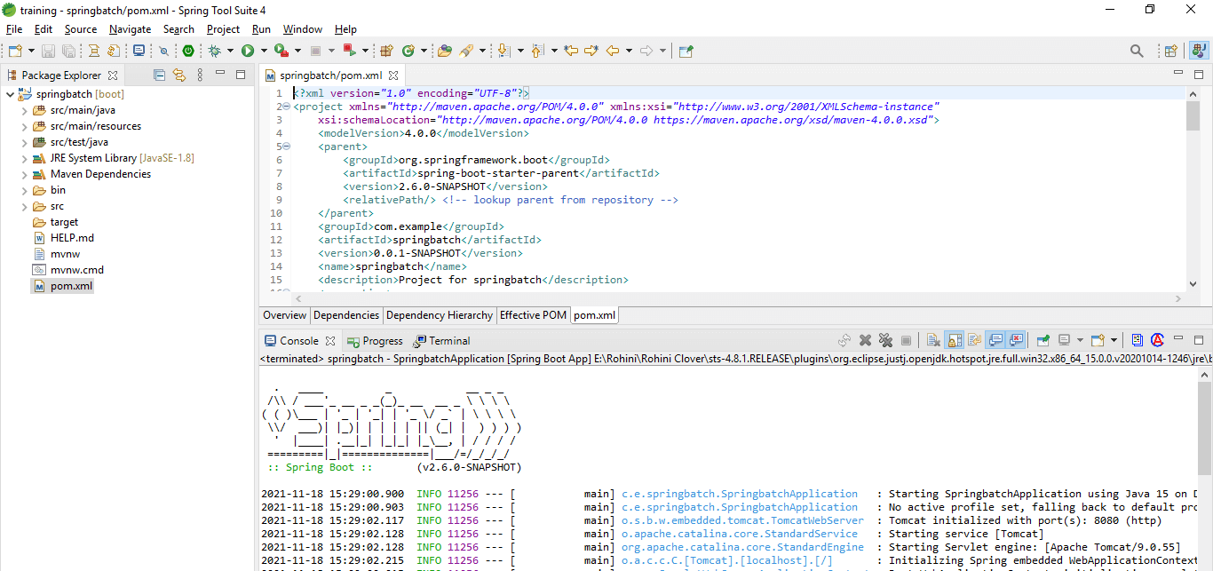Expand the Maven Dependencies node
The height and width of the screenshot is (571, 1213).
pyautogui.click(x=24, y=175)
